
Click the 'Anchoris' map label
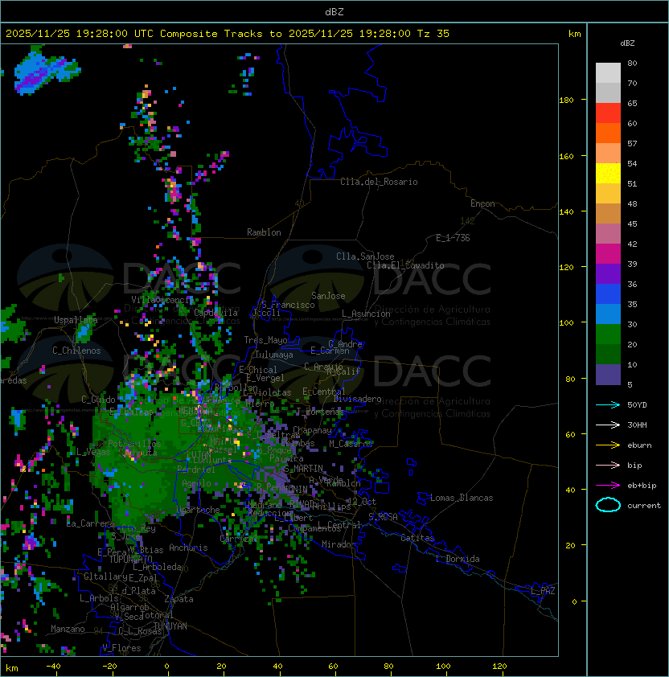[188, 548]
